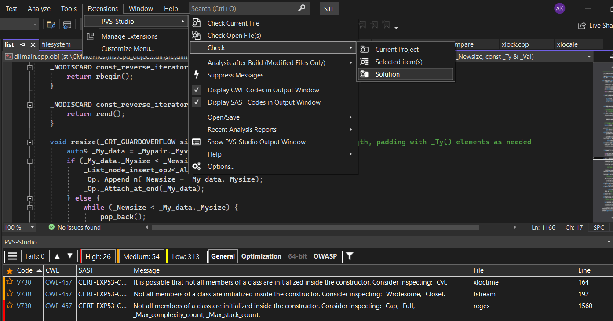Click the Live Share icon
Viewport: 613px width, 321px height.
(x=582, y=26)
